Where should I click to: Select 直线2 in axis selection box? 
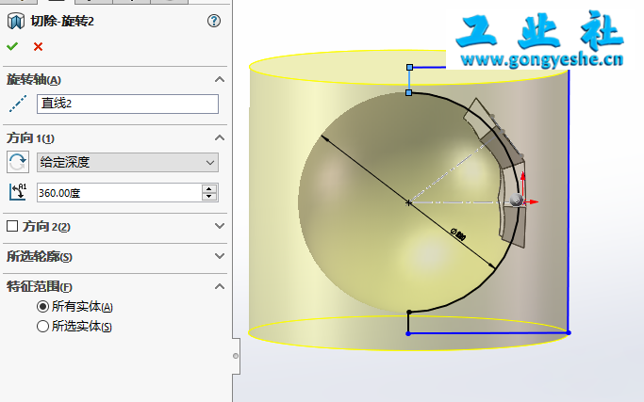127,104
